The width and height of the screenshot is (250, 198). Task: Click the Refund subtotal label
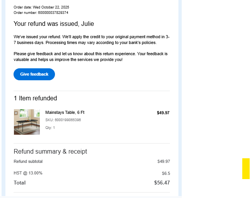28,161
